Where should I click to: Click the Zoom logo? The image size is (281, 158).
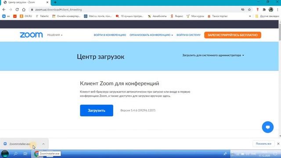(x=31, y=35)
